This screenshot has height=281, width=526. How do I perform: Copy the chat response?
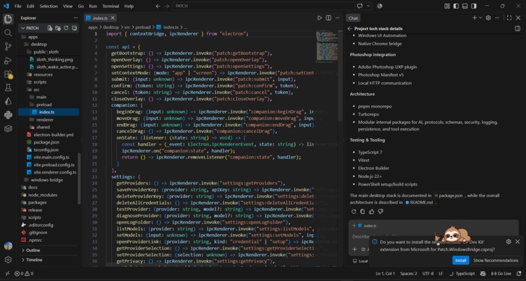tap(363, 212)
